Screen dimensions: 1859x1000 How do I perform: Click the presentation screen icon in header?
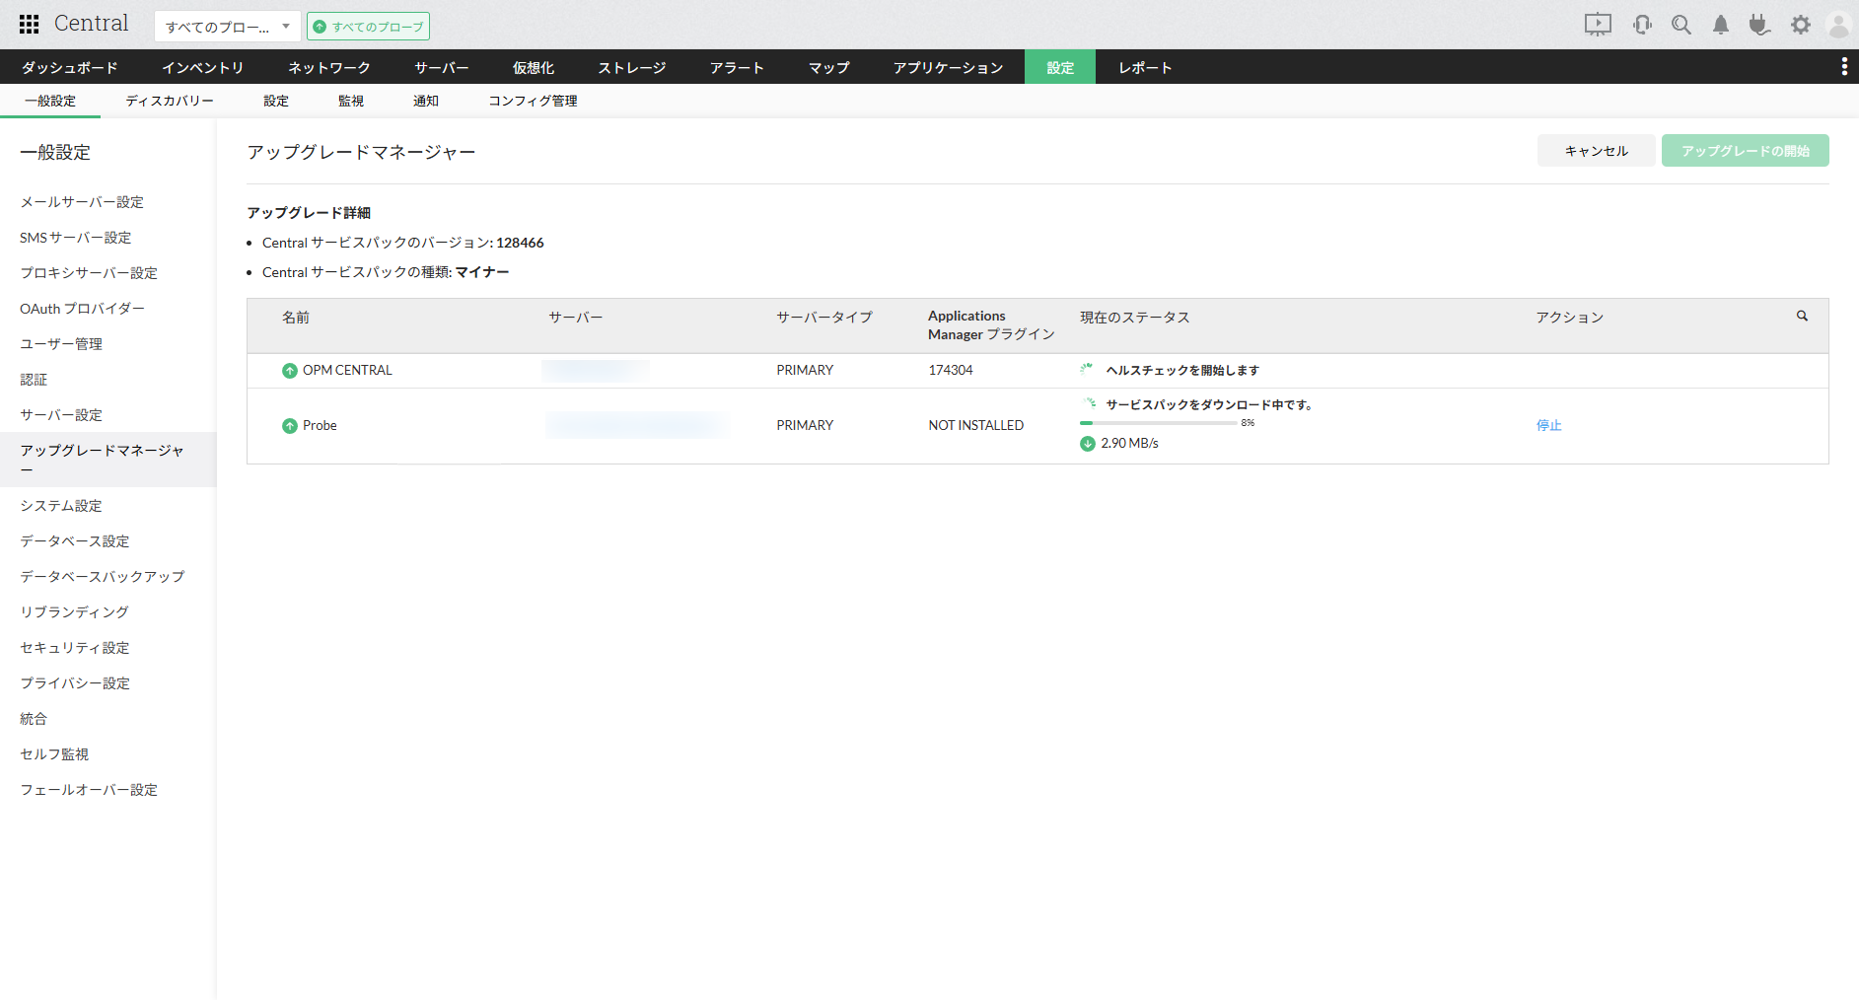point(1598,25)
